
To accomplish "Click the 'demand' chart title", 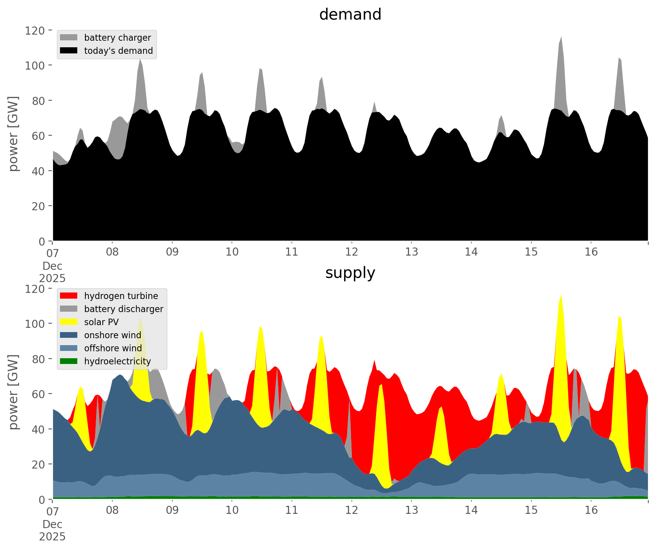I will pyautogui.click(x=350, y=15).
